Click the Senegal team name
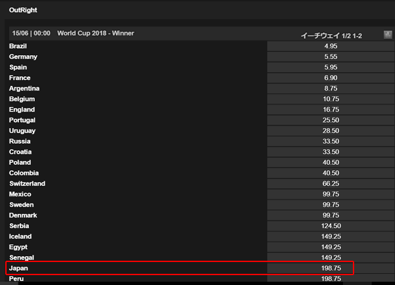 pyautogui.click(x=22, y=257)
